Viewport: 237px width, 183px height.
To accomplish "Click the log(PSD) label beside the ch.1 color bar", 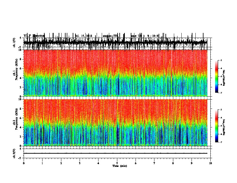I will point(224,78).
